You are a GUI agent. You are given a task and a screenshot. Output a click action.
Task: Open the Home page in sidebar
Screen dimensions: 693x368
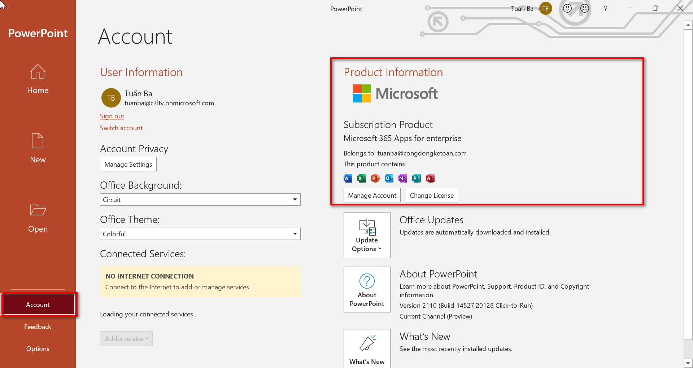[x=38, y=79]
